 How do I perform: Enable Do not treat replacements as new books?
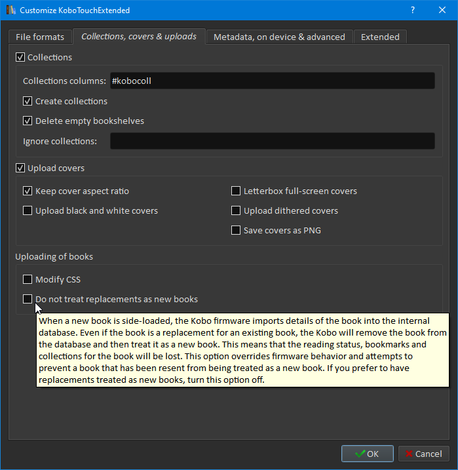pyautogui.click(x=28, y=299)
